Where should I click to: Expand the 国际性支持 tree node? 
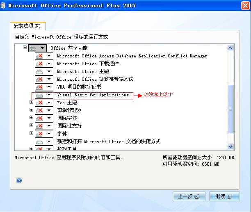tap(31, 125)
